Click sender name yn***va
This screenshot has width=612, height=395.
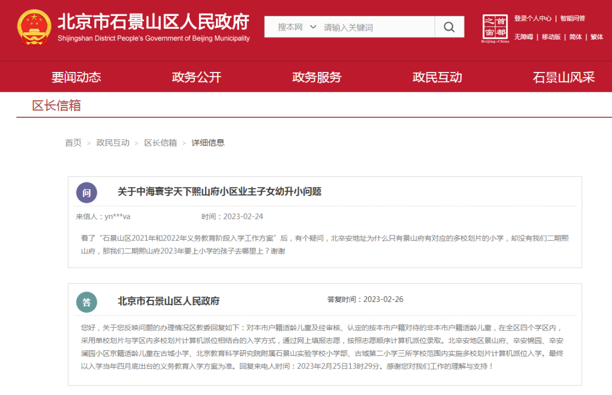(117, 216)
